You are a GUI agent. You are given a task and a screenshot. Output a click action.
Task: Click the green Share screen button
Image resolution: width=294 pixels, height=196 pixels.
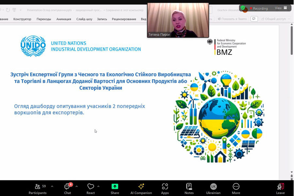[x=115, y=187]
